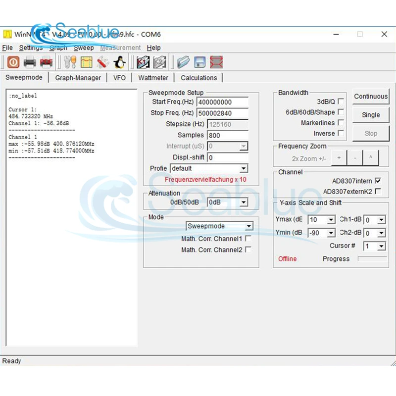Enable Math. Corr. Channel2 checkbox
Screen dimensions: 396x396
click(x=248, y=250)
